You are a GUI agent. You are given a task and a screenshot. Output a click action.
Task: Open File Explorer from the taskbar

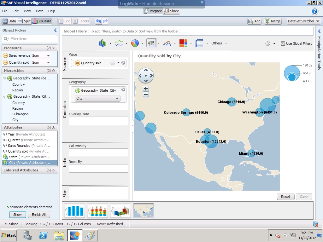59,235
